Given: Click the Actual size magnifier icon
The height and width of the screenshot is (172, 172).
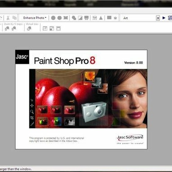Looking at the screenshot, I should pyautogui.click(x=29, y=29).
